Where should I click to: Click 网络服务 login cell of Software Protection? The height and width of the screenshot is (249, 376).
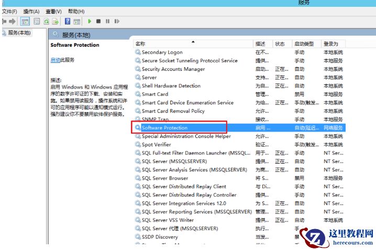click(x=333, y=128)
